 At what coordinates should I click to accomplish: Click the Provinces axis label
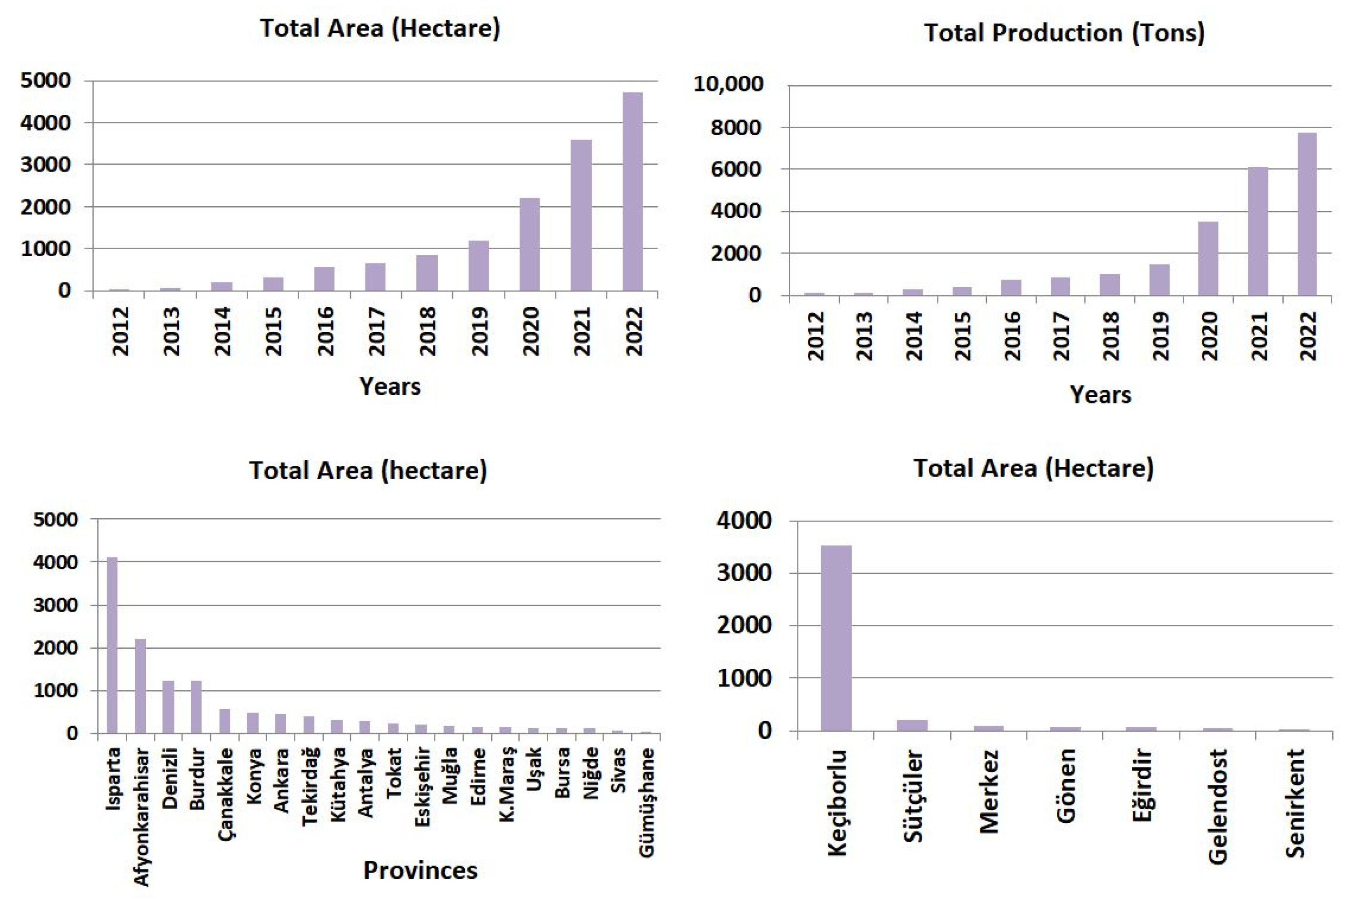[420, 870]
